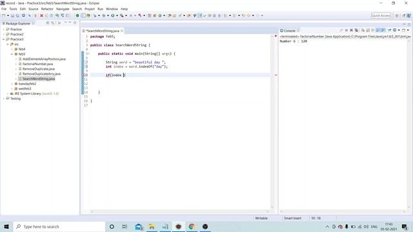Click the Debug launch icon in toolbar

point(104,15)
